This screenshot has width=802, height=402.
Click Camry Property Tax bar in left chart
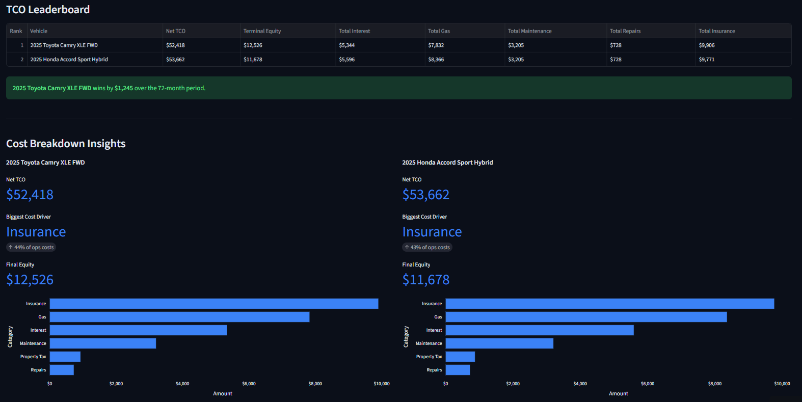65,357
